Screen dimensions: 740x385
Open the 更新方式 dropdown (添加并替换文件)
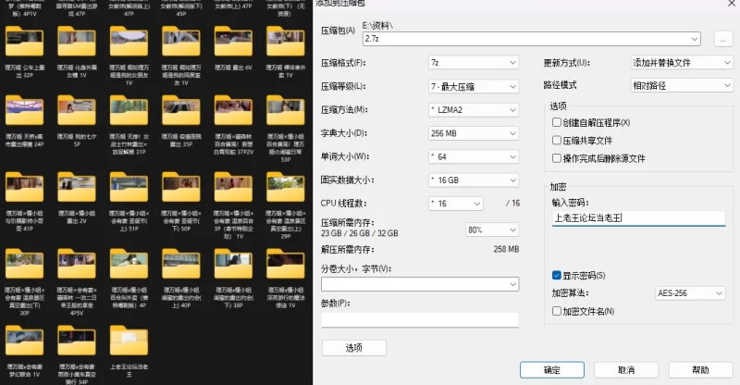tap(682, 62)
